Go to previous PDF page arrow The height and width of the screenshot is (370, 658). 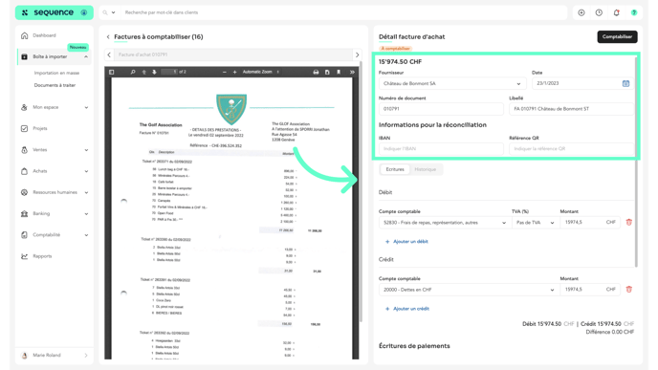click(x=143, y=72)
